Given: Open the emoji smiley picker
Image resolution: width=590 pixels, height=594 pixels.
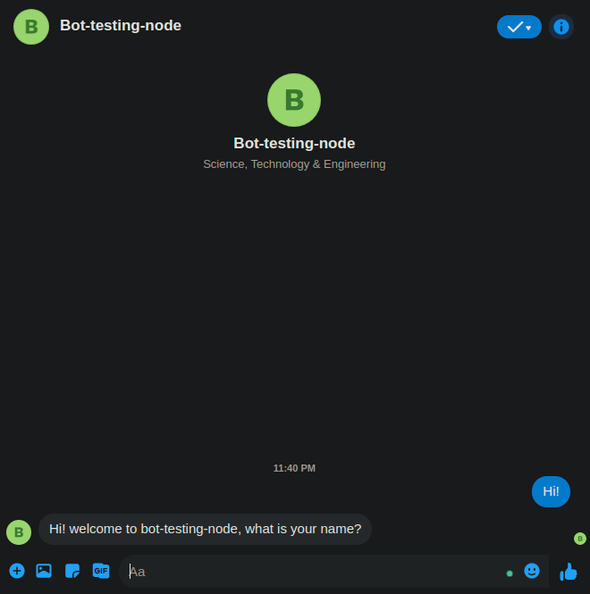Looking at the screenshot, I should (532, 571).
